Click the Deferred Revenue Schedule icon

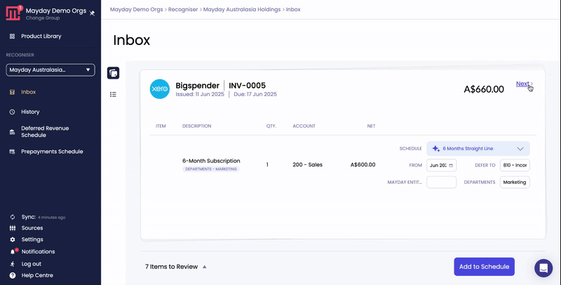click(12, 132)
